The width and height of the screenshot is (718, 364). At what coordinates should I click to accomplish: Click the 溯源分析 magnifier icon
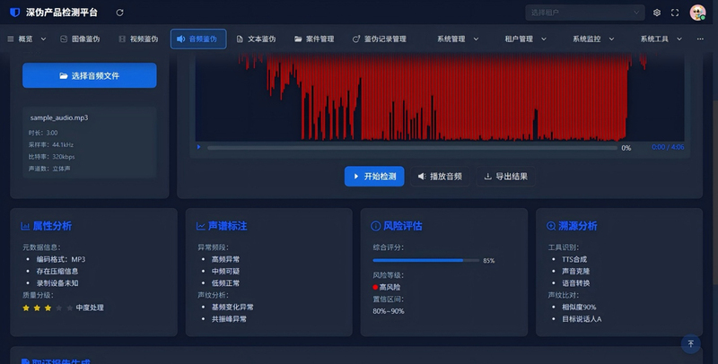click(x=551, y=226)
